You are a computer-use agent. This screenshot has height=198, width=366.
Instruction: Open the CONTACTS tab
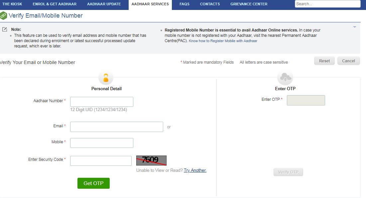pyautogui.click(x=210, y=4)
